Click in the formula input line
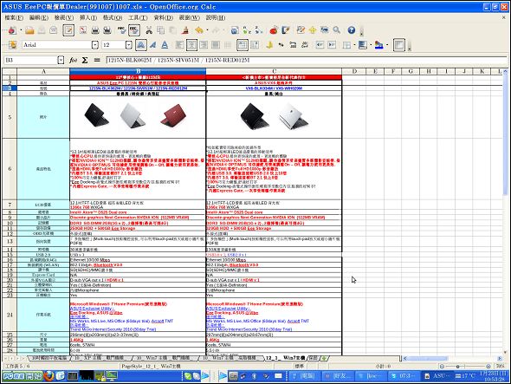Screen dimensions: 511x384 pyautogui.click(x=307, y=60)
